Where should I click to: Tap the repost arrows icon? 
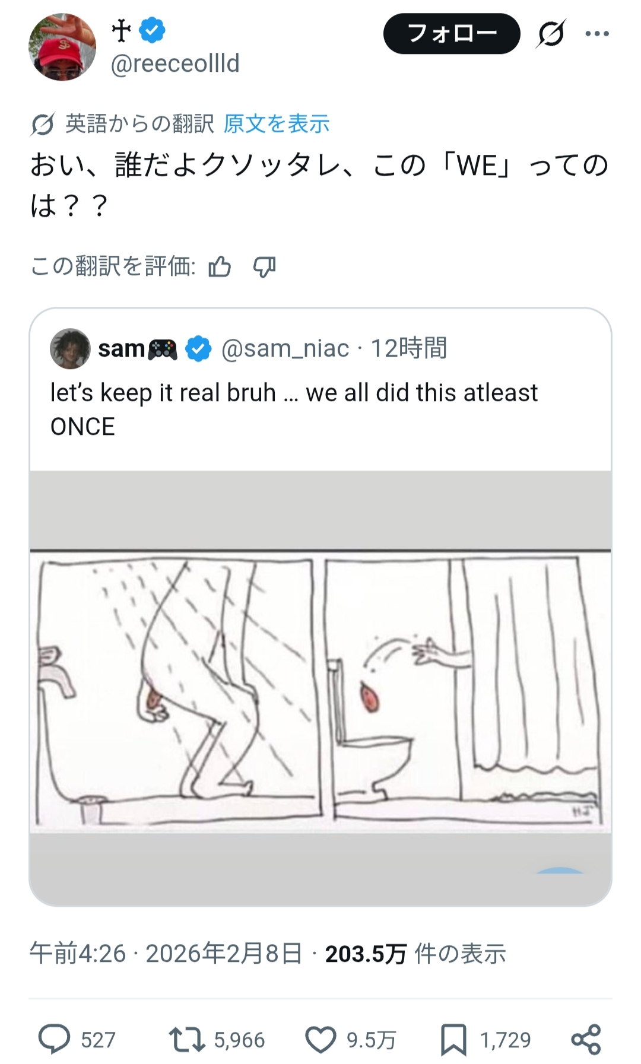point(187,1039)
